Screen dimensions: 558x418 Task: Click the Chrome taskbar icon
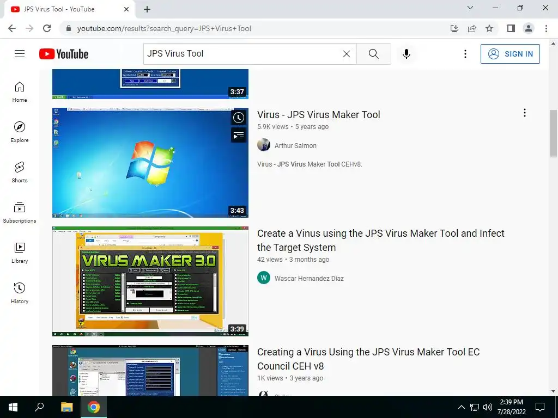pos(94,407)
